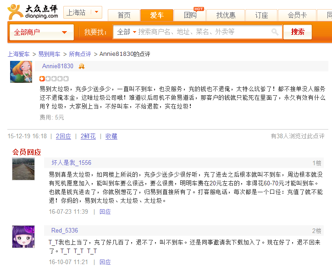Click the 15-12-19 16:18 timestamp
The width and height of the screenshot is (332, 271).
pos(27,136)
